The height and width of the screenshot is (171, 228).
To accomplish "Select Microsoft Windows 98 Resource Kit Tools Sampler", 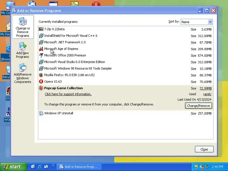I will [x=126, y=68].
